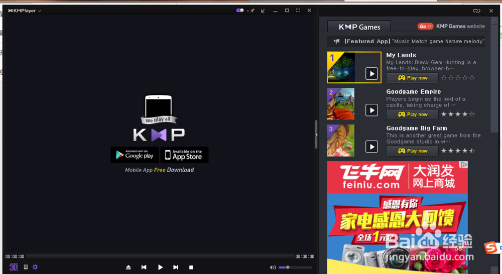Click the star rating for Goodgame Big Farm
This screenshot has width=502, height=274.
[458, 151]
